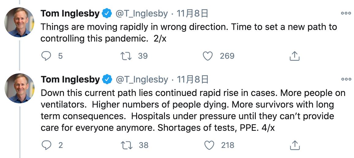Open Tom Inglesby's avatar on the second tweet
Screen dimensions: 354x158
tap(20, 88)
